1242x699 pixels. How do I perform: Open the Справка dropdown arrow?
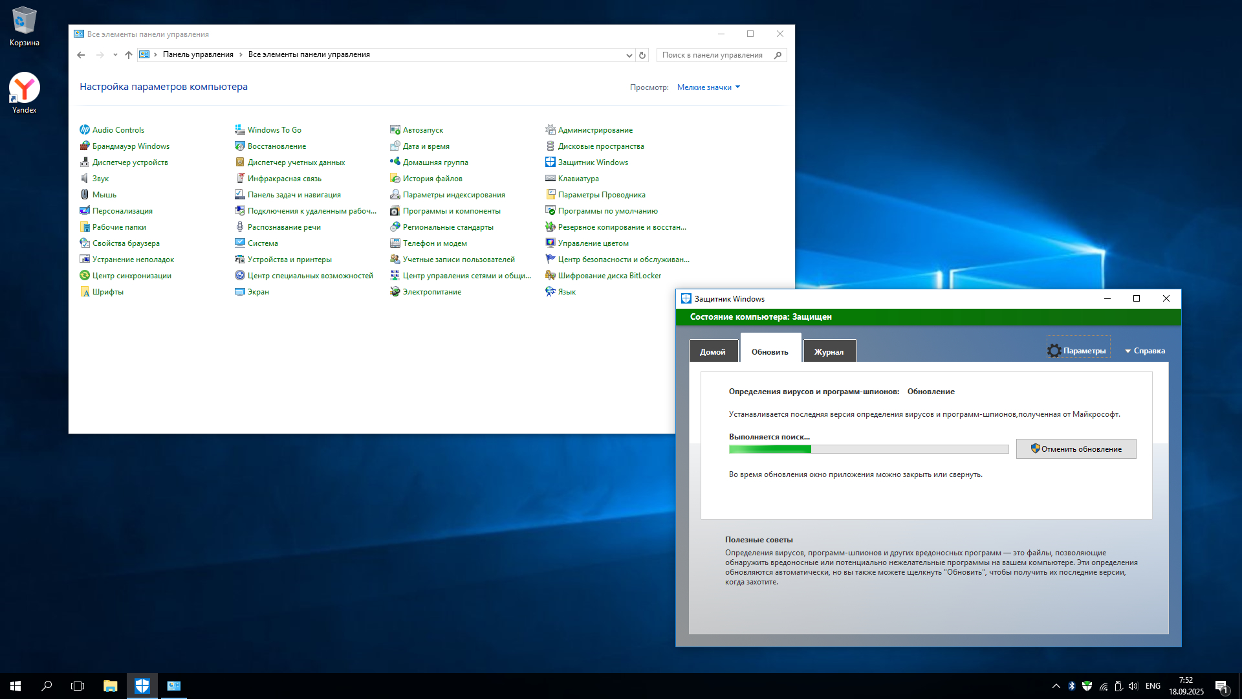[x=1128, y=351]
